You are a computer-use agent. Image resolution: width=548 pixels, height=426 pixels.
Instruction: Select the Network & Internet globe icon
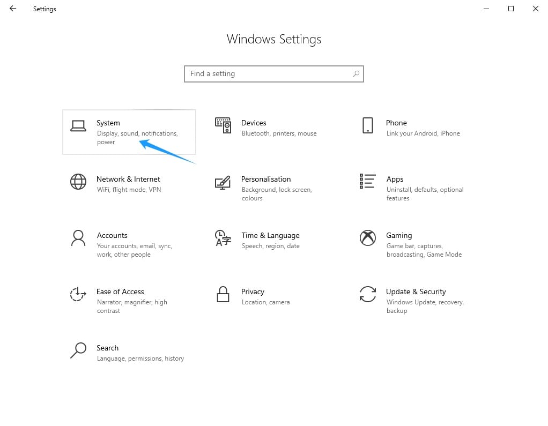coord(78,182)
